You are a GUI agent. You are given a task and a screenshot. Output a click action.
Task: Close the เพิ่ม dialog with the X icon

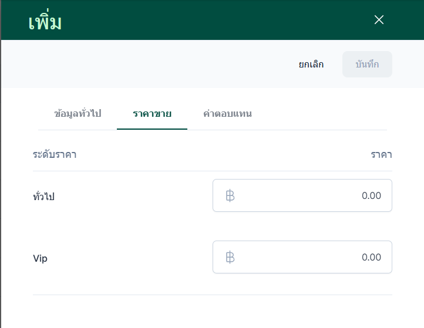pyautogui.click(x=379, y=20)
